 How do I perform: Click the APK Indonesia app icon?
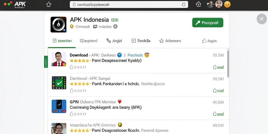(58, 25)
